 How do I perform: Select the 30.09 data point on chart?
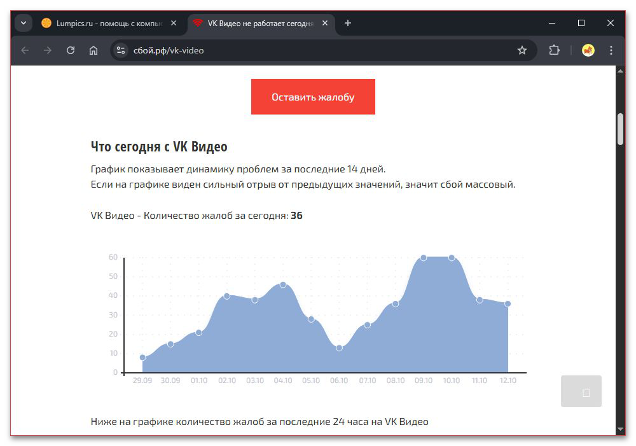[170, 344]
